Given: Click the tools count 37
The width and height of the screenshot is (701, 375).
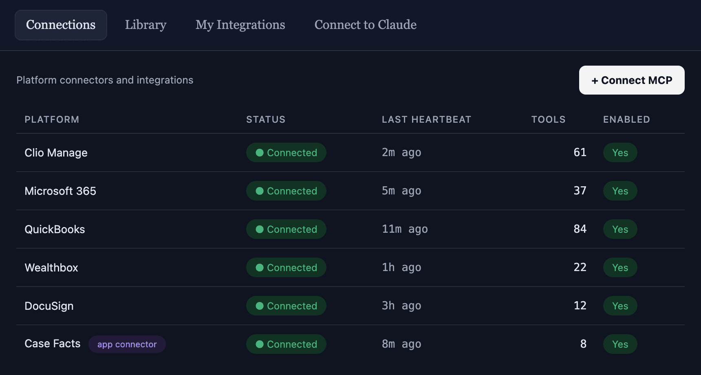Looking at the screenshot, I should 580,191.
